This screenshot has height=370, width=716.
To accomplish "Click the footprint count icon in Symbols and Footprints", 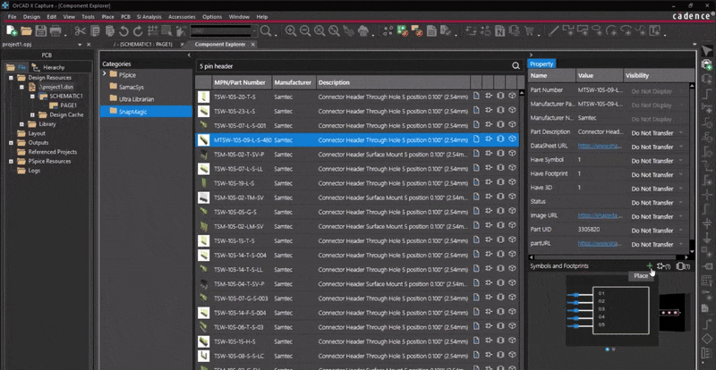I will tap(683, 266).
